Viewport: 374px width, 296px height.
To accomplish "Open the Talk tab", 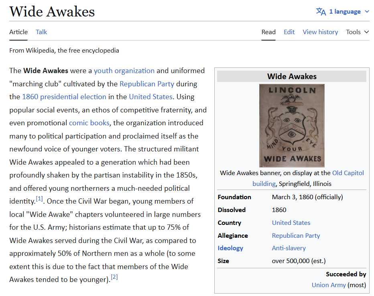I will [x=41, y=32].
